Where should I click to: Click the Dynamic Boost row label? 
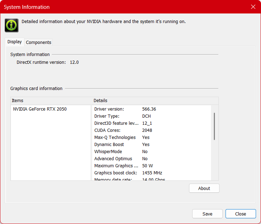[109, 145]
